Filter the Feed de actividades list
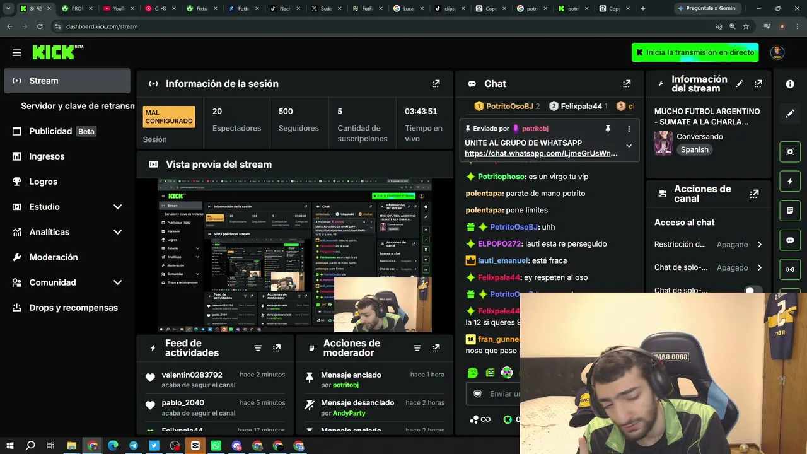 click(x=258, y=348)
